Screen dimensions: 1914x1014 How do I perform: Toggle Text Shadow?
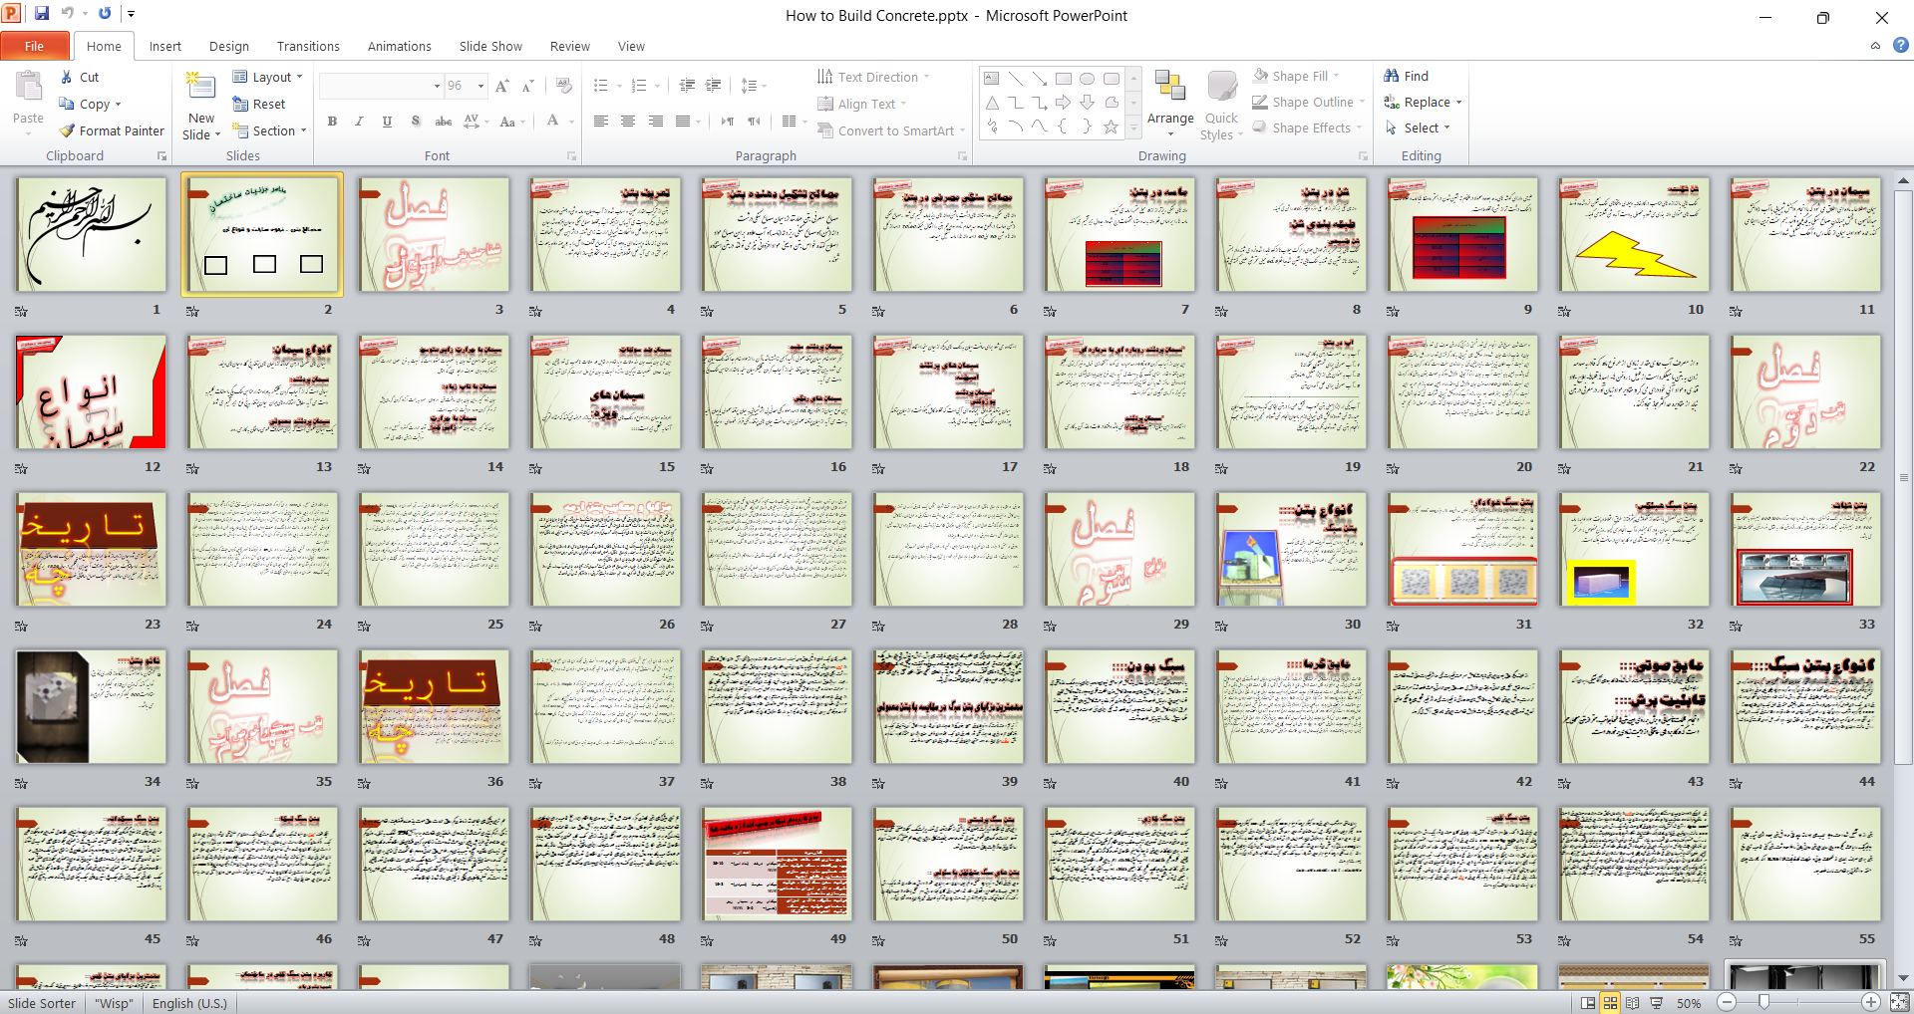tap(415, 122)
